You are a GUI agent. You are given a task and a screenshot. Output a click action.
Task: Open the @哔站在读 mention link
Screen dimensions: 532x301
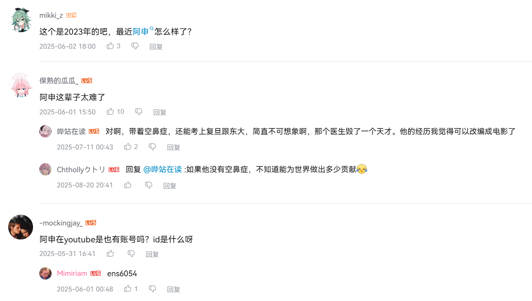coord(163,169)
